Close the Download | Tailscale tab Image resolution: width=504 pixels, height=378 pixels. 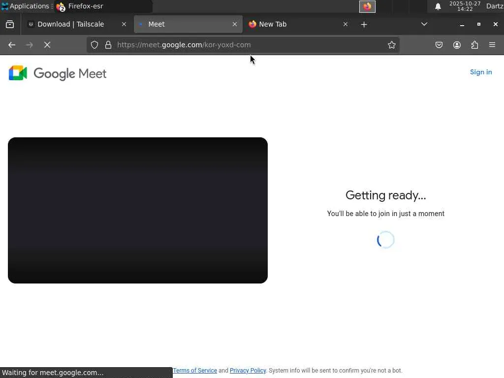(x=124, y=24)
